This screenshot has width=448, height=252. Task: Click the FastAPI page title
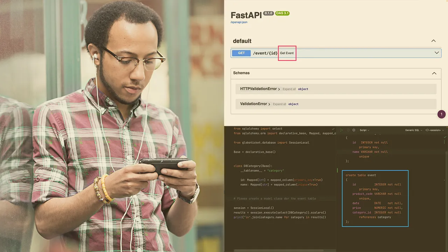(x=246, y=15)
